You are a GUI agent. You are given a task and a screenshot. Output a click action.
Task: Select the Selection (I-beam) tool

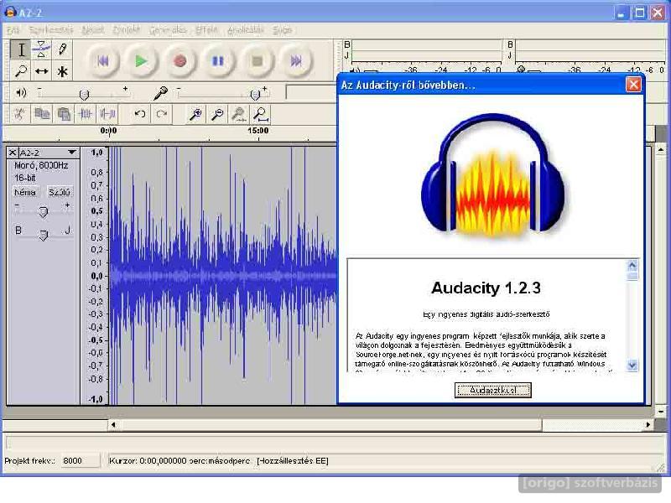click(20, 50)
